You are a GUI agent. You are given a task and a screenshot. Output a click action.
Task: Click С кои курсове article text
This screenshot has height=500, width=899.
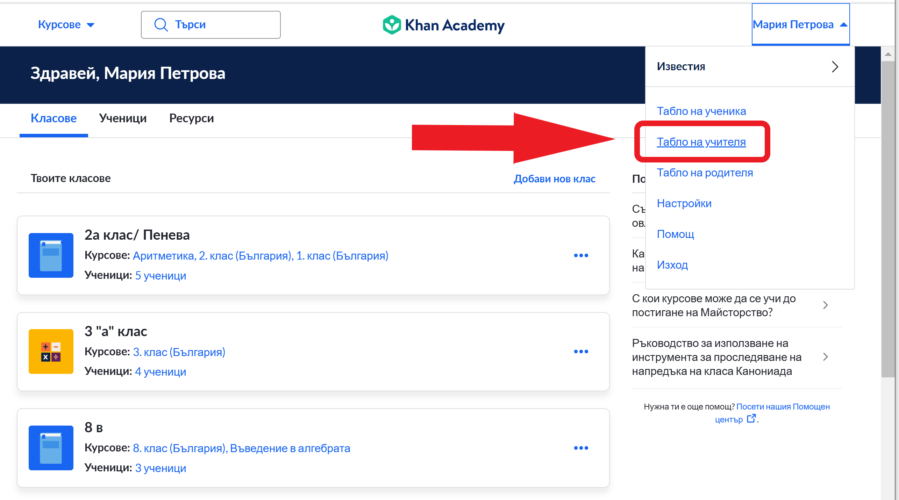click(x=714, y=305)
